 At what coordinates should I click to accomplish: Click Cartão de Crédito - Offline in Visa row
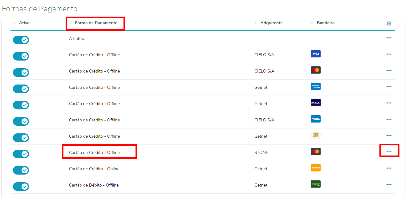click(x=94, y=55)
